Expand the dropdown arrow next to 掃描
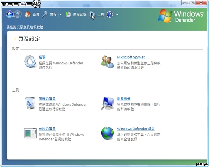 click(x=60, y=15)
